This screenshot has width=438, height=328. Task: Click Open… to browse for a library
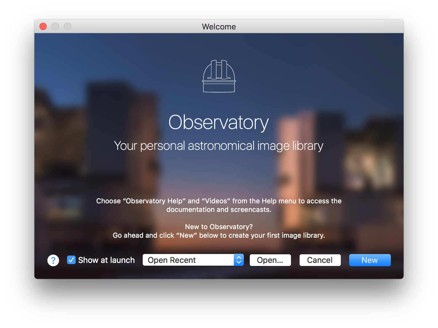coord(270,260)
